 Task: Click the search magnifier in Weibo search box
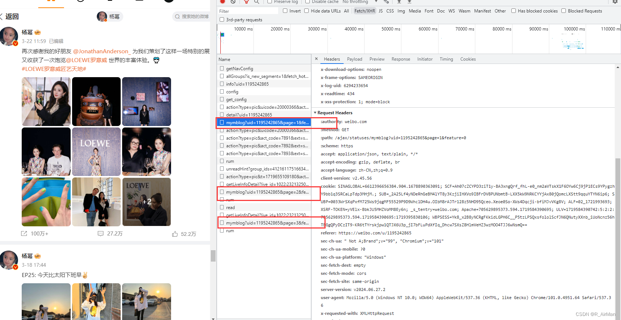(177, 17)
